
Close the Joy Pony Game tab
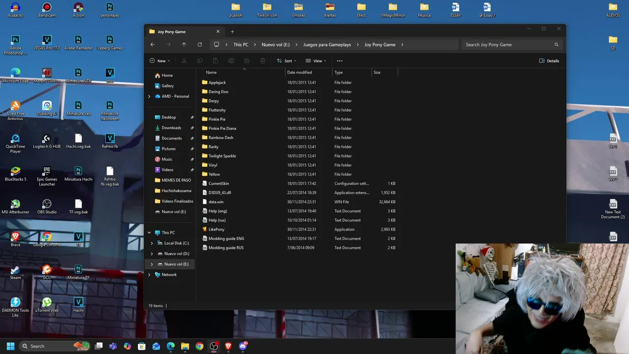218,31
